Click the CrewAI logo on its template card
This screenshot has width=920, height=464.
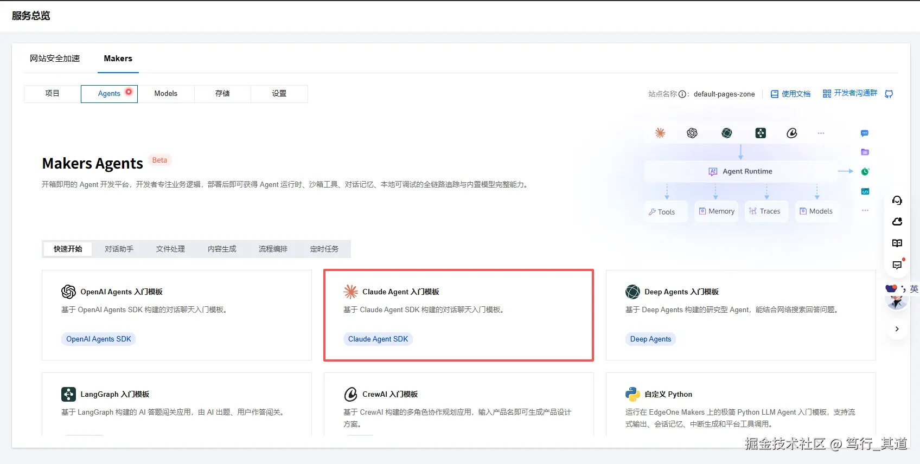(350, 394)
